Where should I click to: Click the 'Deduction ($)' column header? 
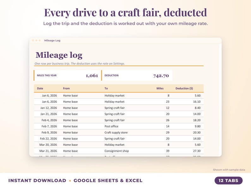coord(184,88)
